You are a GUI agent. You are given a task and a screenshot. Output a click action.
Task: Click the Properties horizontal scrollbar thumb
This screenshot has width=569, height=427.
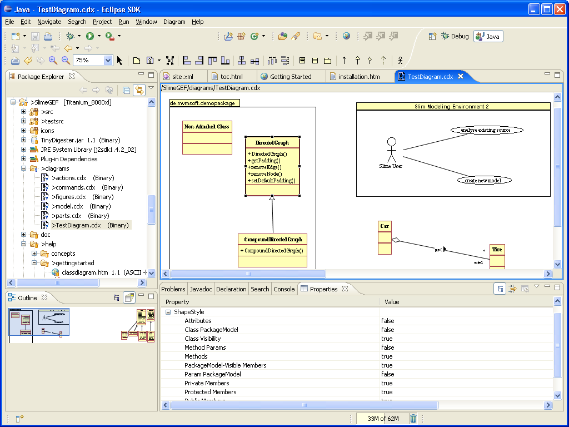click(304, 405)
